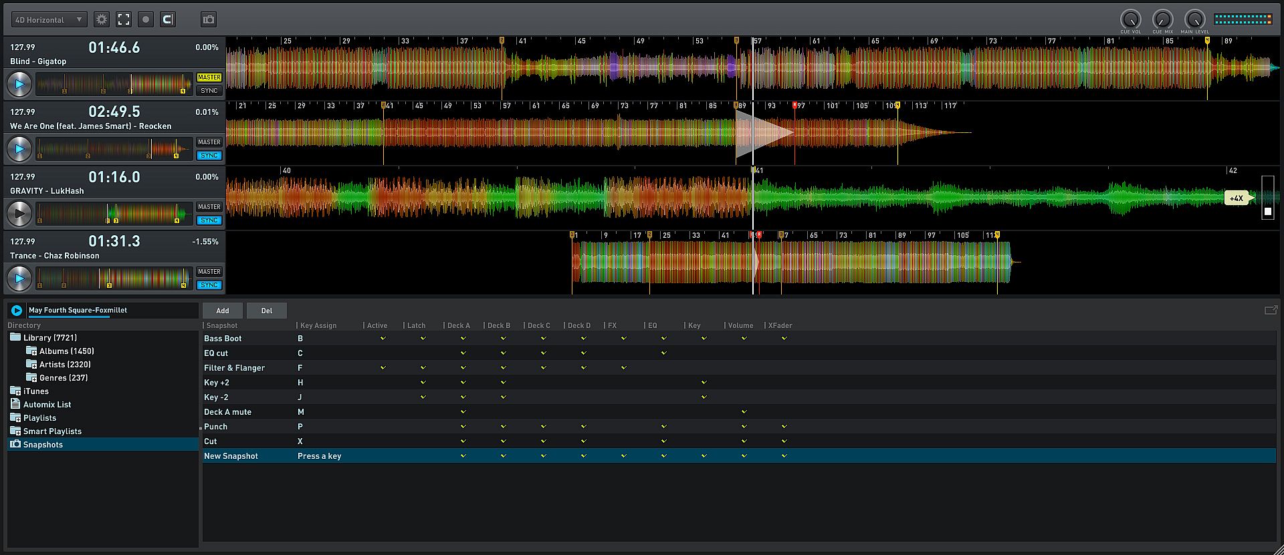Toggle SYNC on Blind - Gigatop deck
Viewport: 1284px width, 555px height.
point(209,91)
